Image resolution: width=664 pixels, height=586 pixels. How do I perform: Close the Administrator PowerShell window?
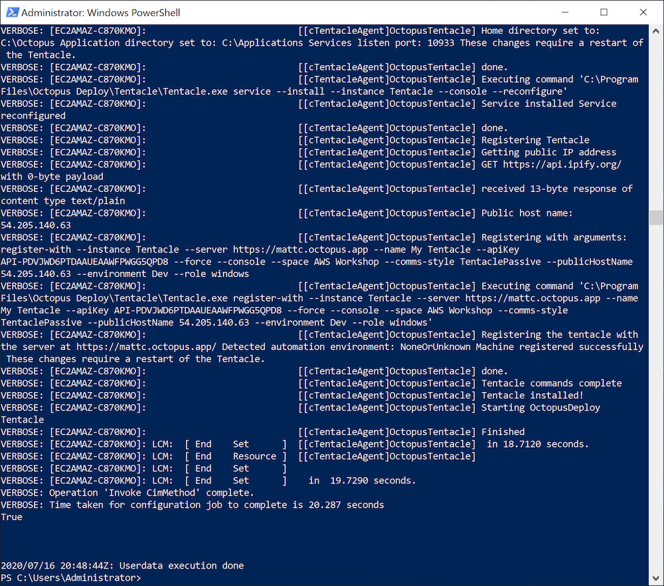pyautogui.click(x=643, y=13)
